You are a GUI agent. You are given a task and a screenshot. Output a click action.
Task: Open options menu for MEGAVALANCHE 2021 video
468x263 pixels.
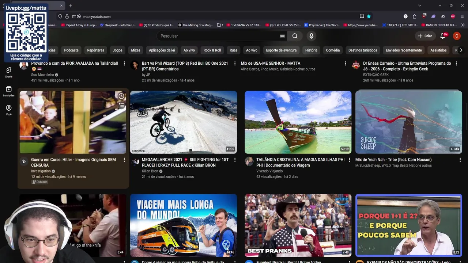click(235, 160)
